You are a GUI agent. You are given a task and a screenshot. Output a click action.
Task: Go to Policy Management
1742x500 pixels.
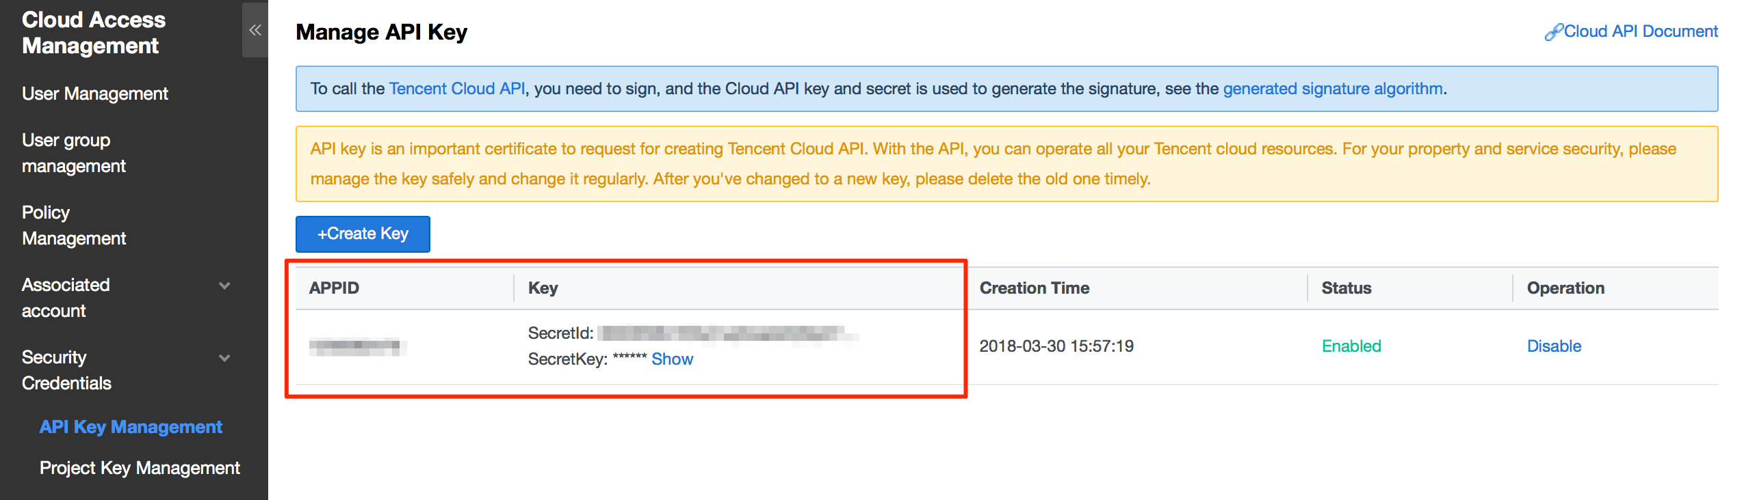coord(74,225)
